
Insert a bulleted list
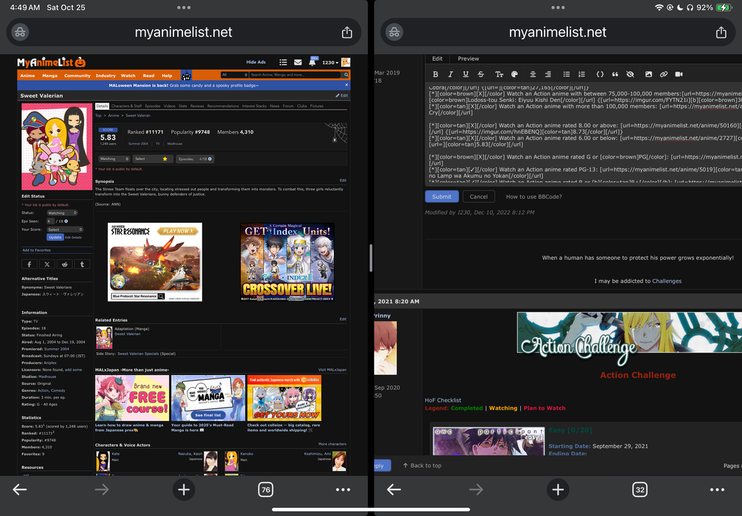567,74
